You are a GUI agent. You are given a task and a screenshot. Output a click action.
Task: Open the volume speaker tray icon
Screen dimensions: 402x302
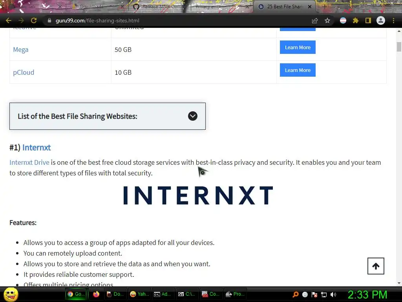tap(333, 295)
